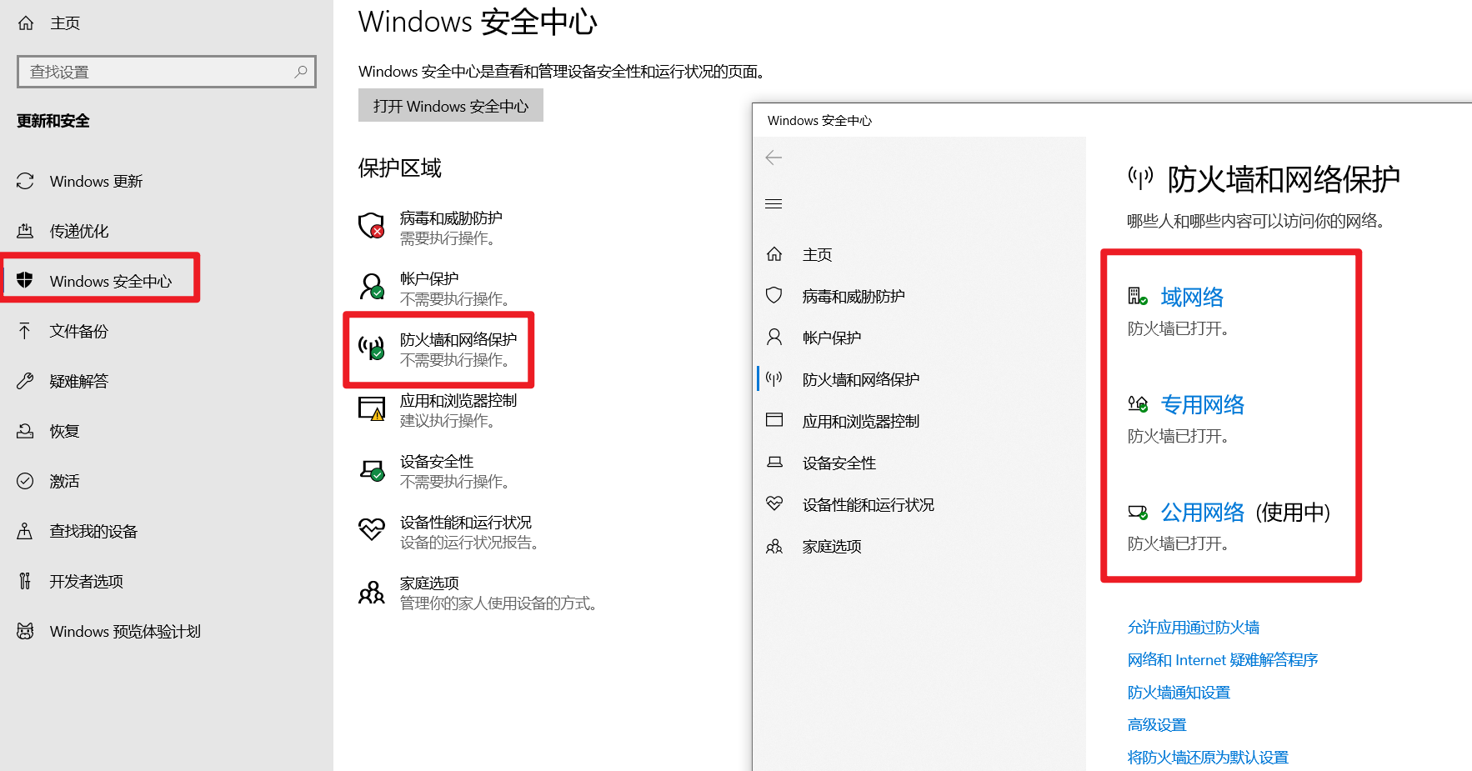Open 网络和 Internet 疑难解答程序 link
The height and width of the screenshot is (771, 1472).
(1223, 659)
